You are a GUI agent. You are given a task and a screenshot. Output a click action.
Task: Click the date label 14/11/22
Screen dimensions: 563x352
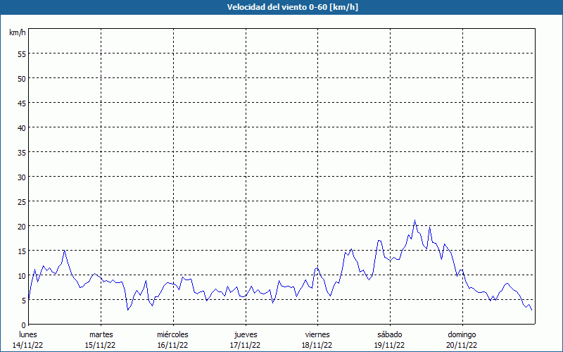27,345
